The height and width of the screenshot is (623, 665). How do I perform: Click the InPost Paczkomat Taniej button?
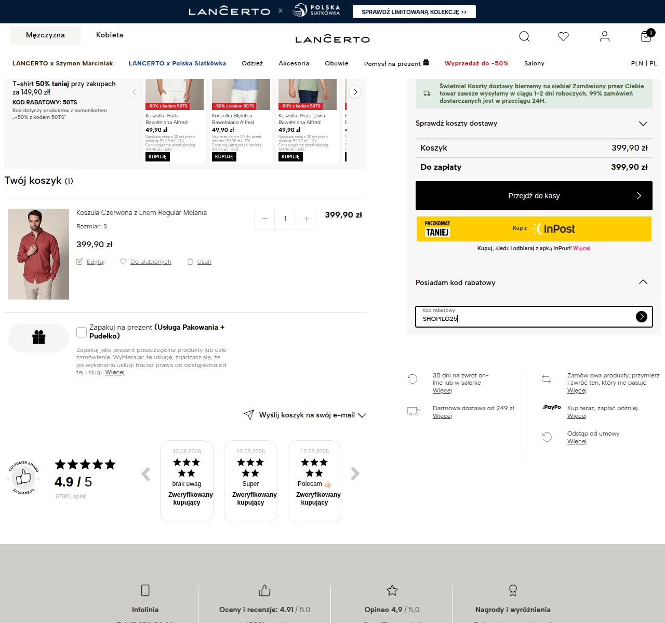534,229
